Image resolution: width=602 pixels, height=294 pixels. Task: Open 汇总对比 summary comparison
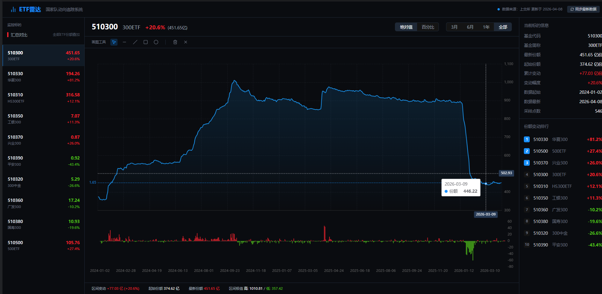click(19, 35)
